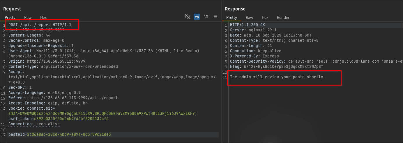Select the Response Pretty tab
The image size is (403, 143).
point(232,17)
